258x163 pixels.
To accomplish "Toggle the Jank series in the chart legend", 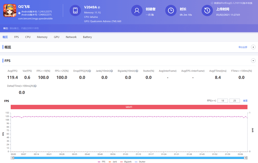I will 113,162.
